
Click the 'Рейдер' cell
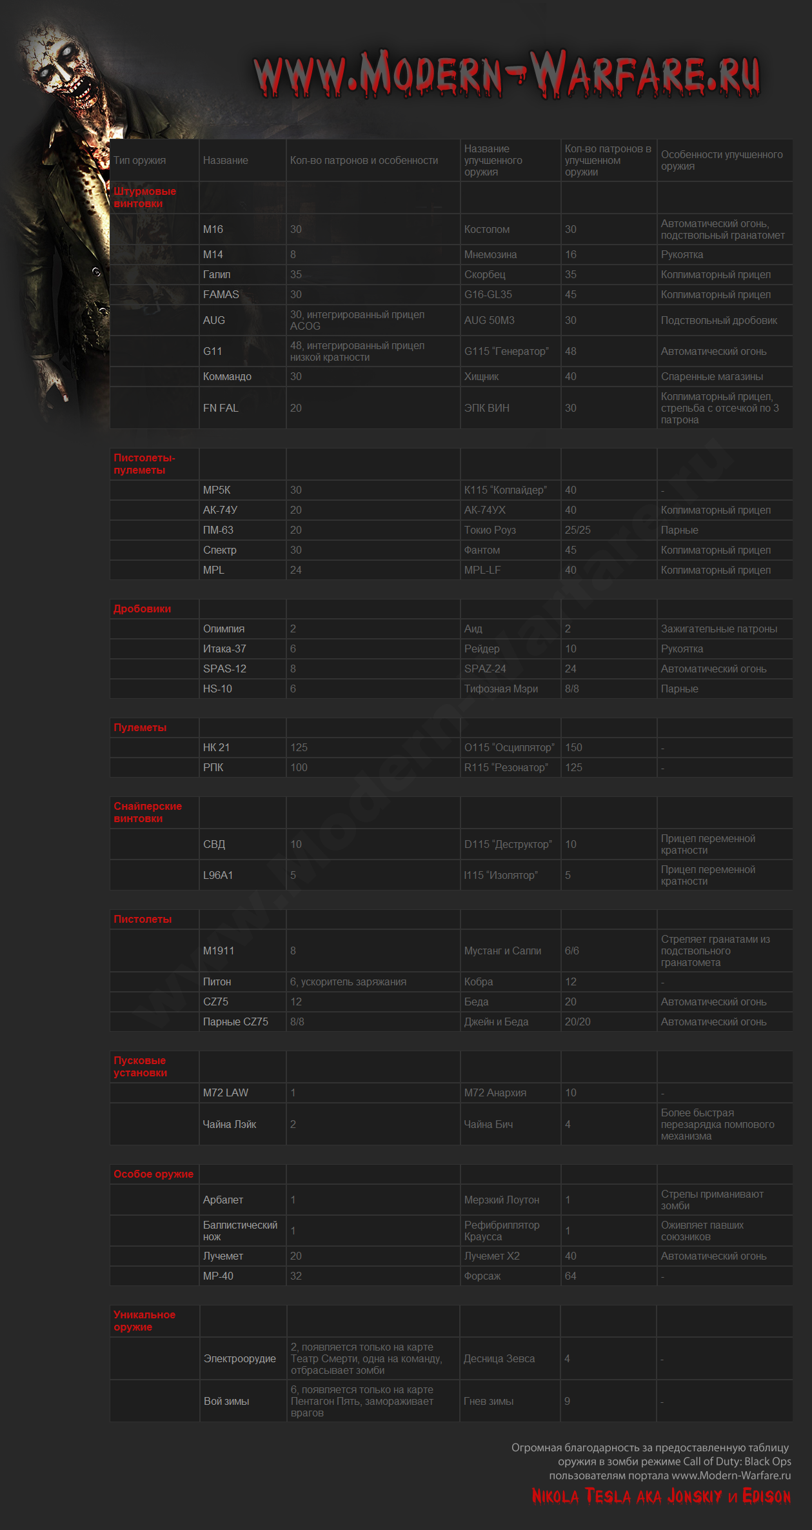[511, 649]
